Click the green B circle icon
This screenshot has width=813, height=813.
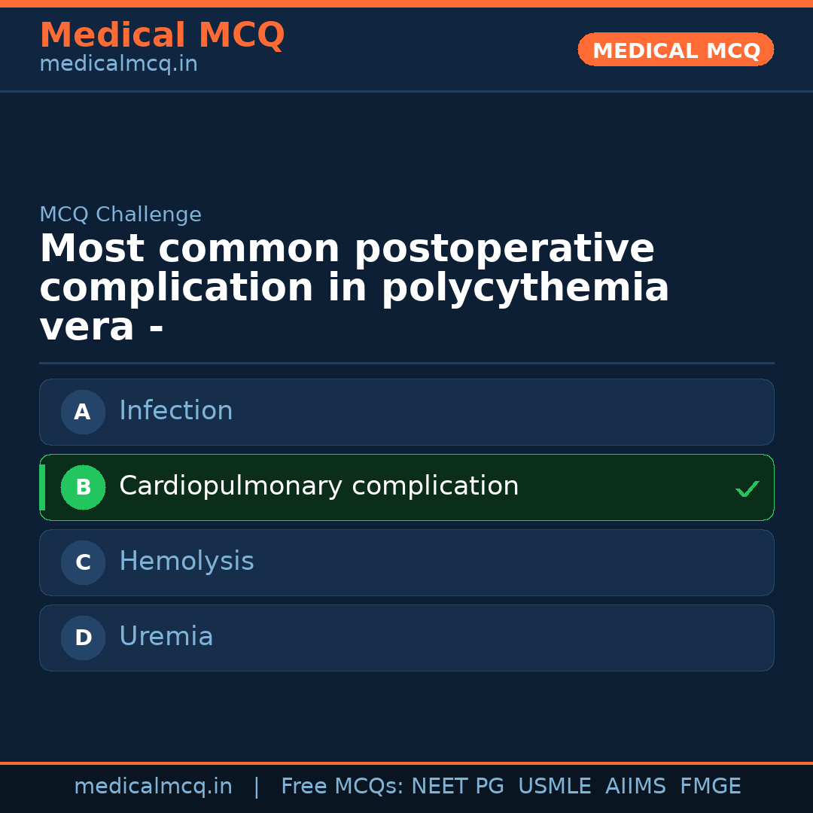pos(83,487)
